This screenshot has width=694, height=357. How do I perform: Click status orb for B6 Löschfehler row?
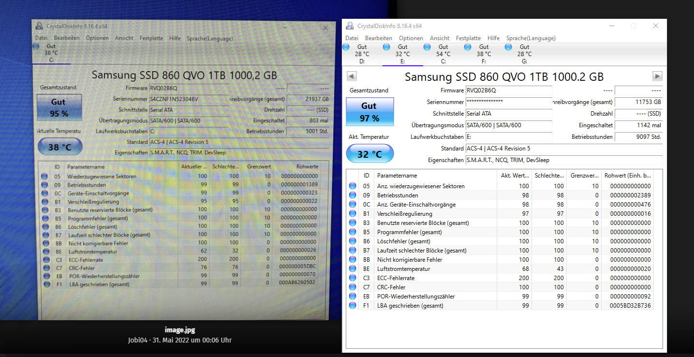click(x=353, y=241)
